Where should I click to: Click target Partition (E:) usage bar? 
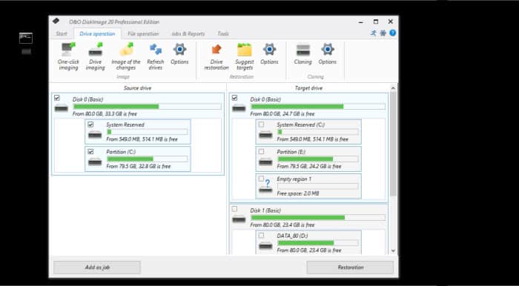(318, 159)
